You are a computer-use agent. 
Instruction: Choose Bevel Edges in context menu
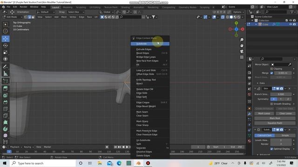pos(150,53)
